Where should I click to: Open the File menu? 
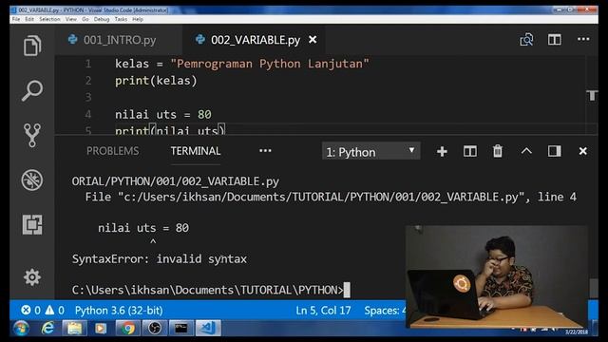point(16,19)
